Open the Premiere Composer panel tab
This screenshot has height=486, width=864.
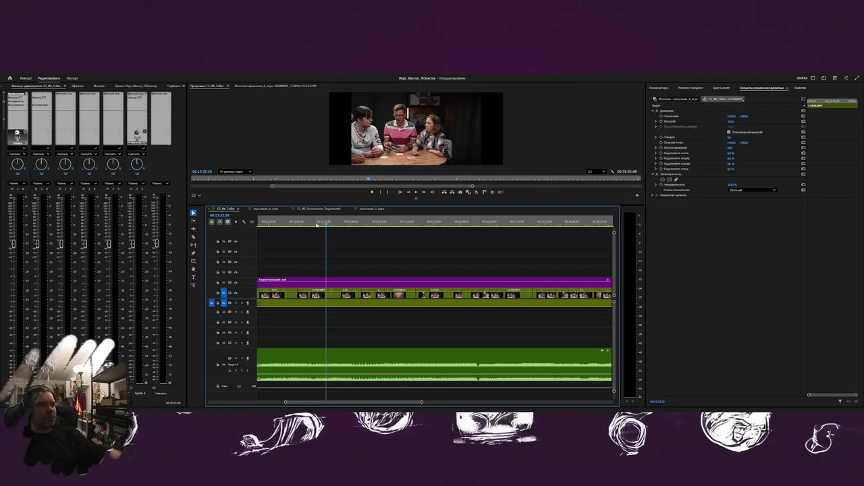[691, 88]
